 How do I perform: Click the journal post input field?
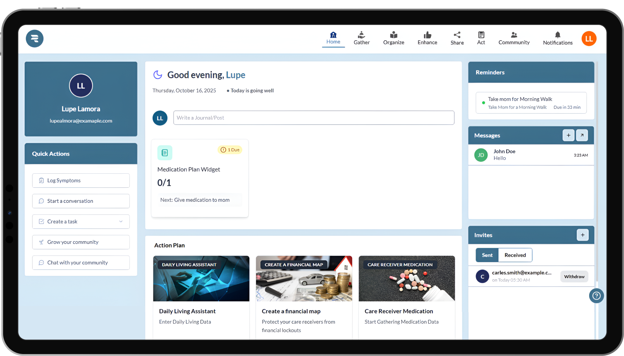(x=314, y=118)
